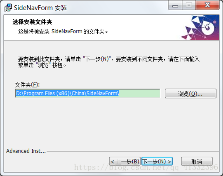
Task: Click the separator line beside Advanced Inst...
Action: click(x=133, y=152)
